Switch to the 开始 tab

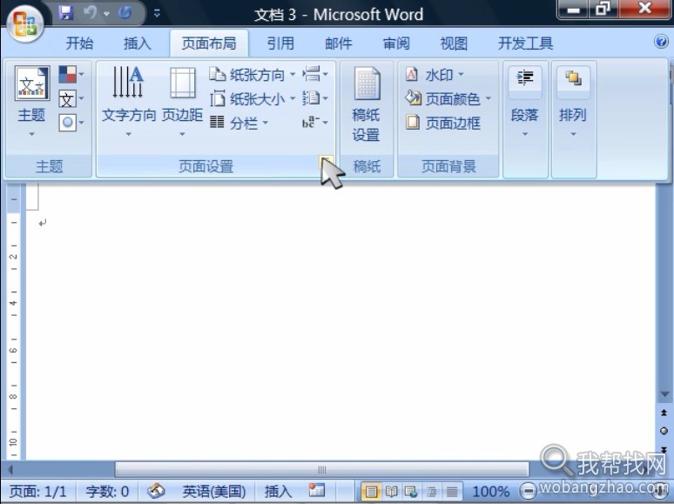[79, 44]
